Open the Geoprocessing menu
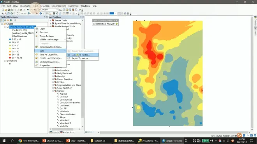The image size is (257, 144). click(59, 6)
